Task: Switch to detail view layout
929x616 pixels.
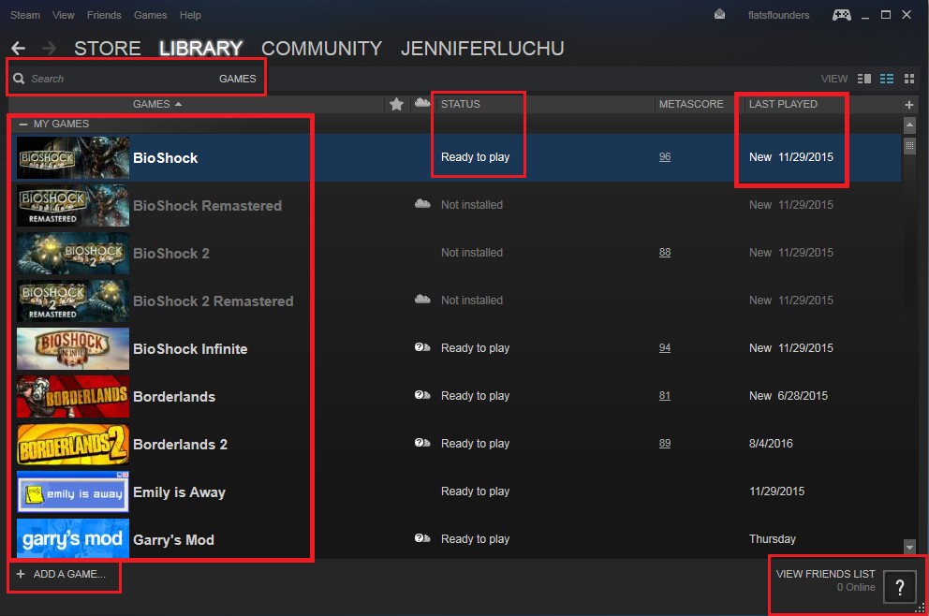Action: (x=863, y=79)
